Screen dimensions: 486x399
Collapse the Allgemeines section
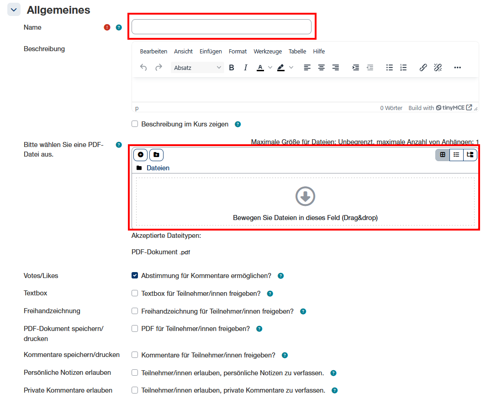click(14, 10)
